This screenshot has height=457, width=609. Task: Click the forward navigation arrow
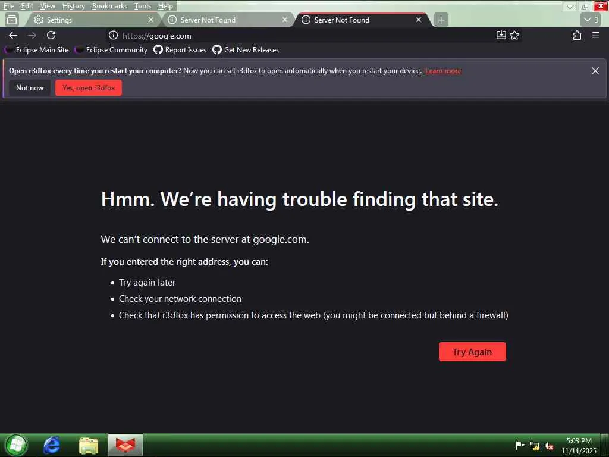32,35
